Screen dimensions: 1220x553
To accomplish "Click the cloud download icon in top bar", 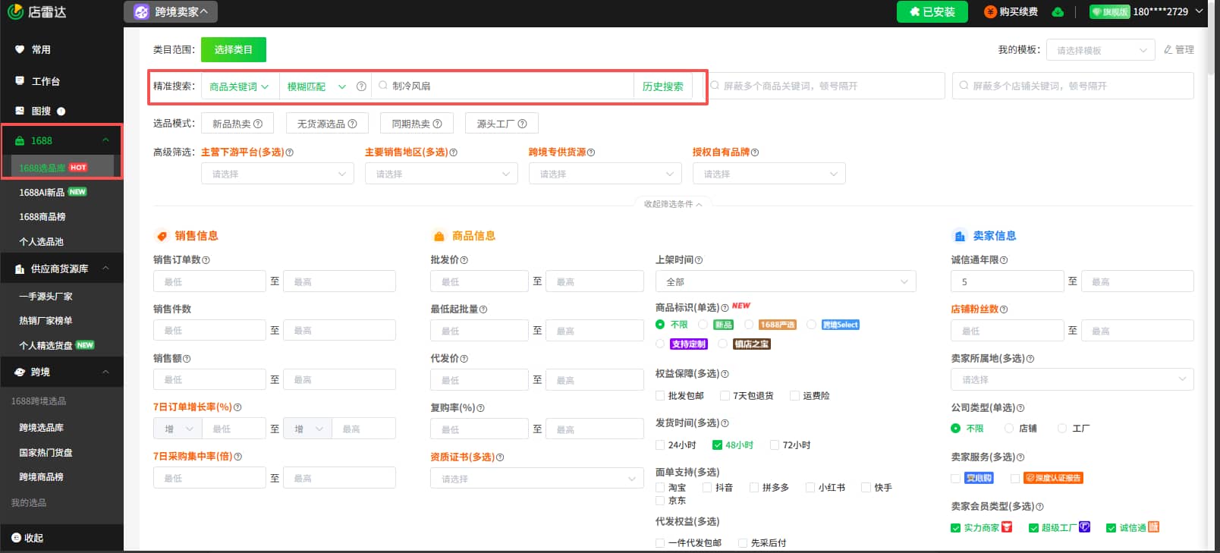I will click(1058, 11).
